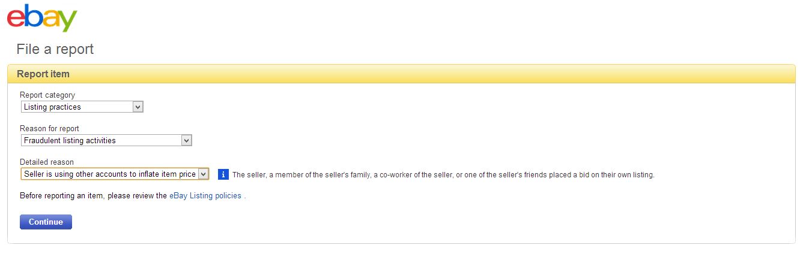The image size is (803, 263).
Task: Open the Fraudulent listing activities reason dropdown
Action: [101, 141]
